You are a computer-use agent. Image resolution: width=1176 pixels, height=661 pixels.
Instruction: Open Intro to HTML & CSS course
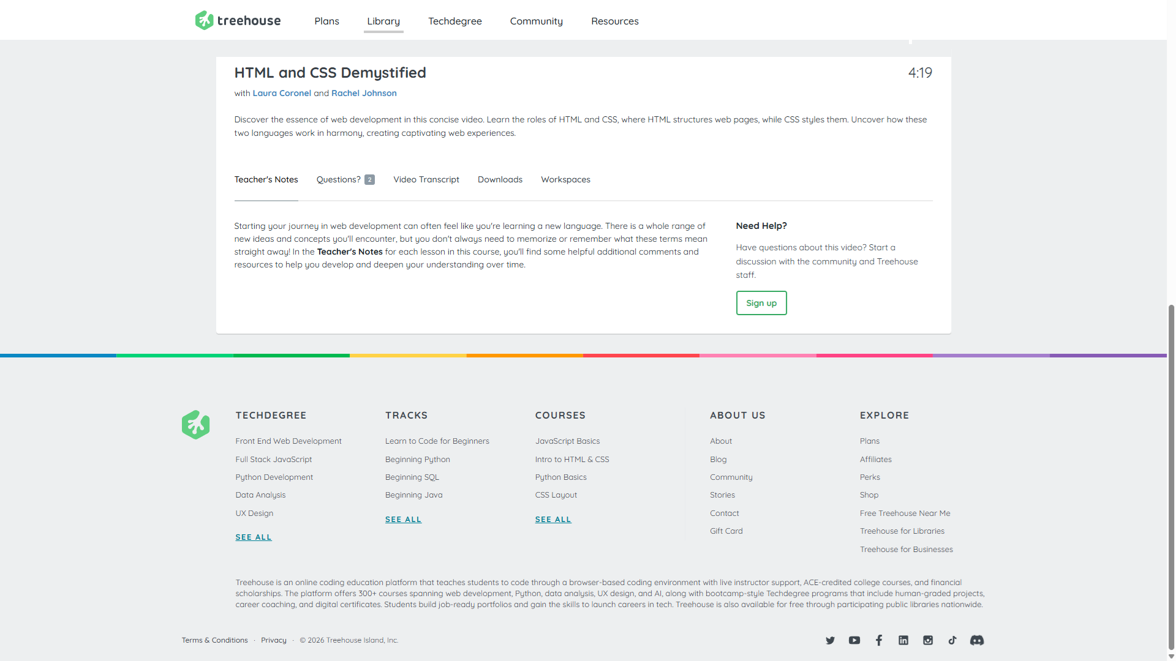(x=572, y=459)
